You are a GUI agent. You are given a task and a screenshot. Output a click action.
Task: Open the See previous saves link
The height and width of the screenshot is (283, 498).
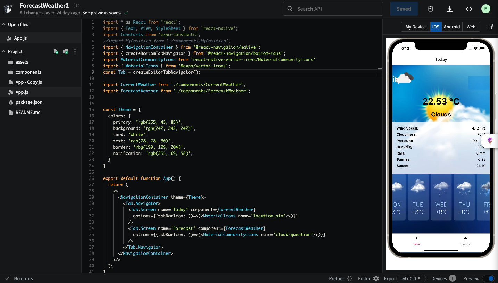(x=101, y=13)
